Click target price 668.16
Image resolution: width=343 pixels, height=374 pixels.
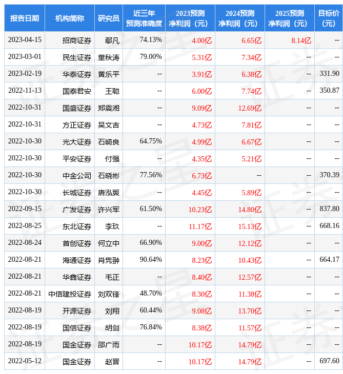(329, 226)
